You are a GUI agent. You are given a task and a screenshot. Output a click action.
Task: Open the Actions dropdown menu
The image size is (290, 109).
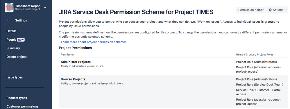(x=277, y=10)
